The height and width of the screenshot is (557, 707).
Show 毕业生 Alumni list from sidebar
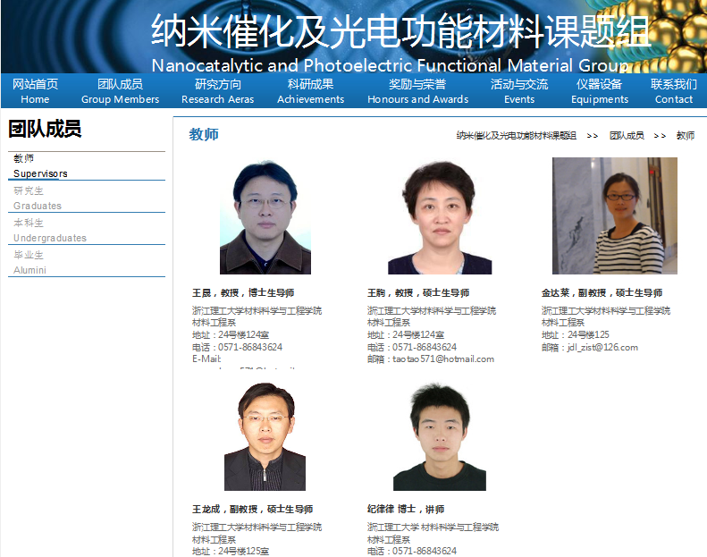pyautogui.click(x=29, y=262)
